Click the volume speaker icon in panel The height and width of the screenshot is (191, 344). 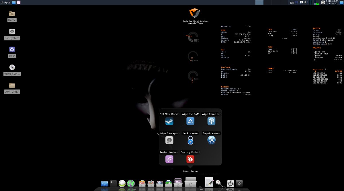point(306,2)
